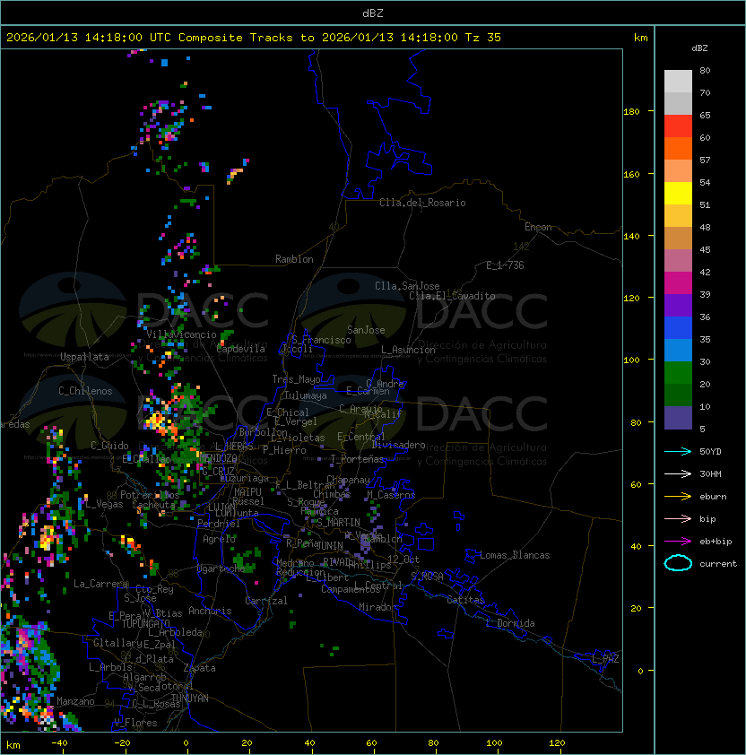The image size is (746, 755).
Task: Click the 'Ramblon' label near the top border
Action: pos(294,259)
